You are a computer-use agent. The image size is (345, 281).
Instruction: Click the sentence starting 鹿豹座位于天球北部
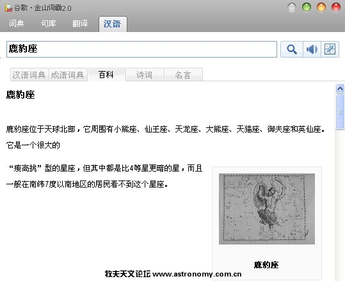(165, 129)
